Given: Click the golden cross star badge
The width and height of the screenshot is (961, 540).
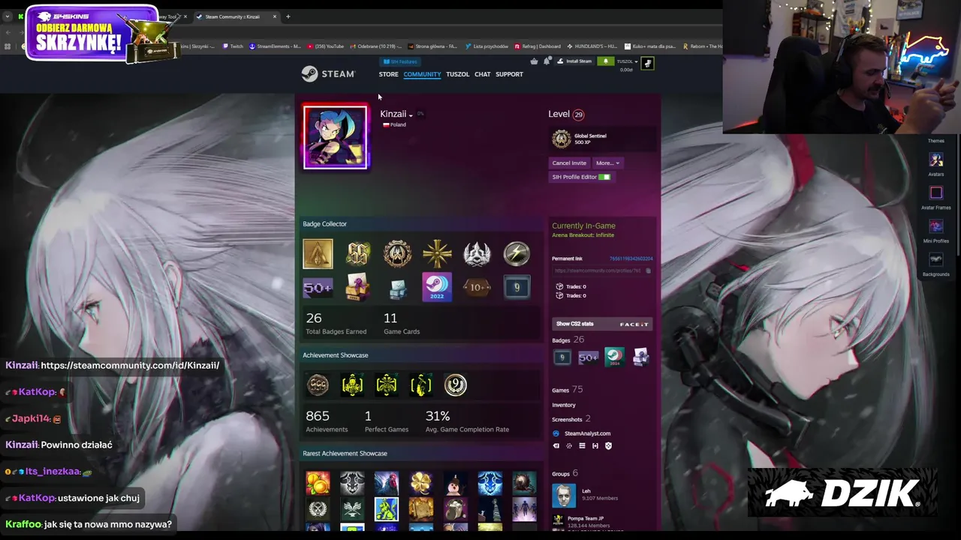Looking at the screenshot, I should click(437, 253).
